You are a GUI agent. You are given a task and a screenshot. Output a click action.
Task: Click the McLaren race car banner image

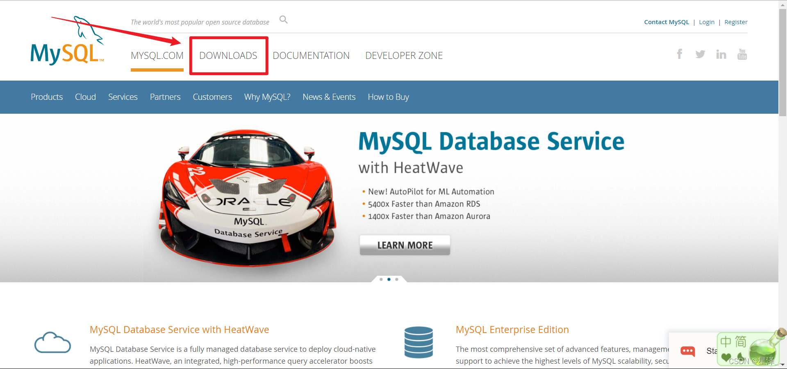coord(248,198)
